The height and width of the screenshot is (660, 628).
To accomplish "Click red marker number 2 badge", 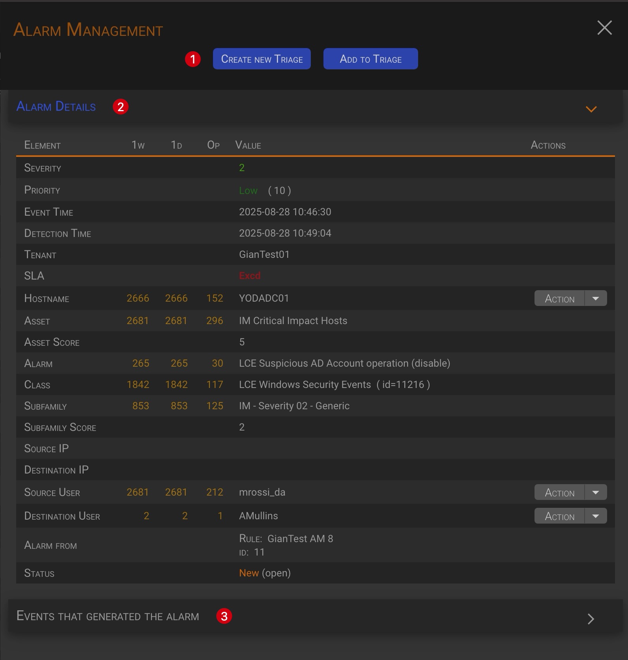I will pos(121,107).
